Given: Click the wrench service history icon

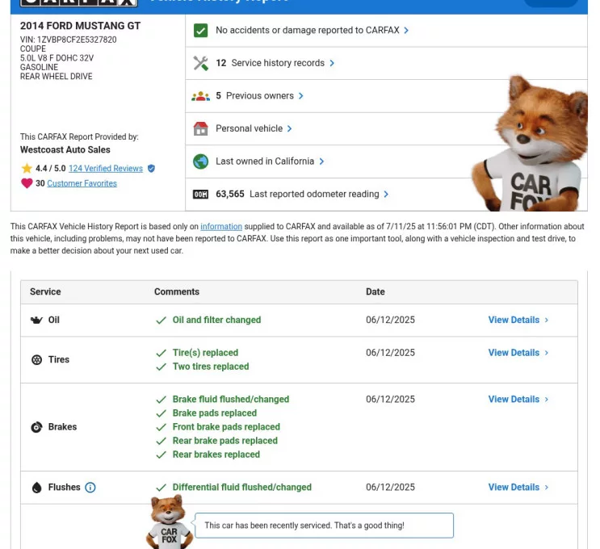Looking at the screenshot, I should [x=201, y=63].
